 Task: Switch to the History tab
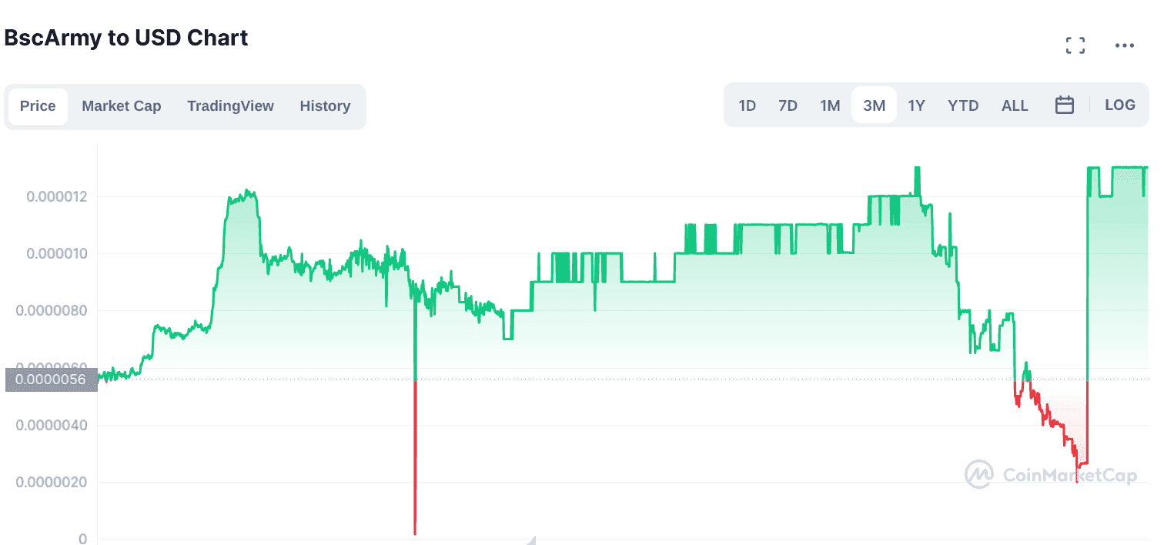click(325, 106)
